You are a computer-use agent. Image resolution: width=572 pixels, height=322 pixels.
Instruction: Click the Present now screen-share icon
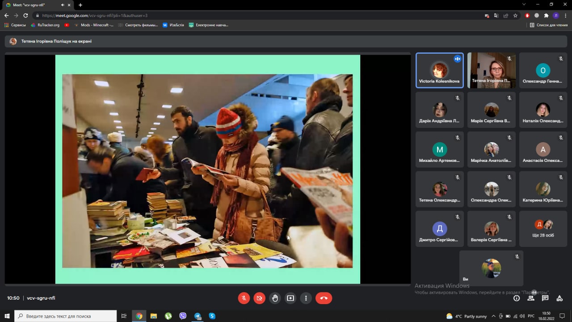290,298
